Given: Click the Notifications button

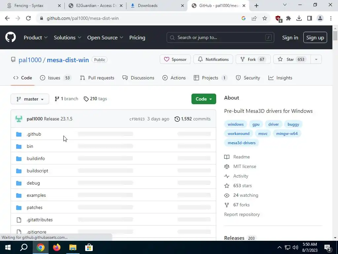Looking at the screenshot, I should click(213, 60).
